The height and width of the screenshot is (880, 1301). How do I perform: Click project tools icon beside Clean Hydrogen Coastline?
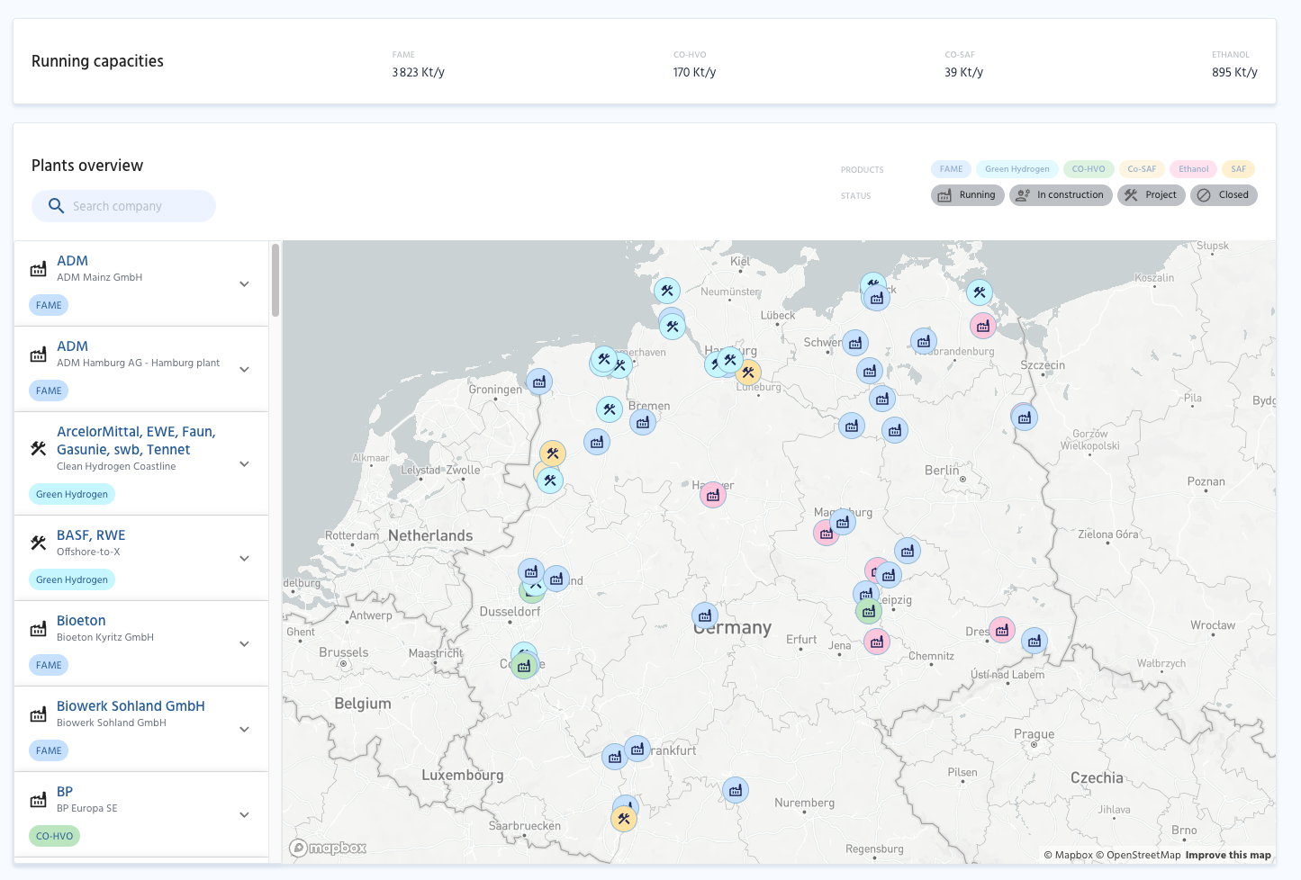click(x=38, y=448)
